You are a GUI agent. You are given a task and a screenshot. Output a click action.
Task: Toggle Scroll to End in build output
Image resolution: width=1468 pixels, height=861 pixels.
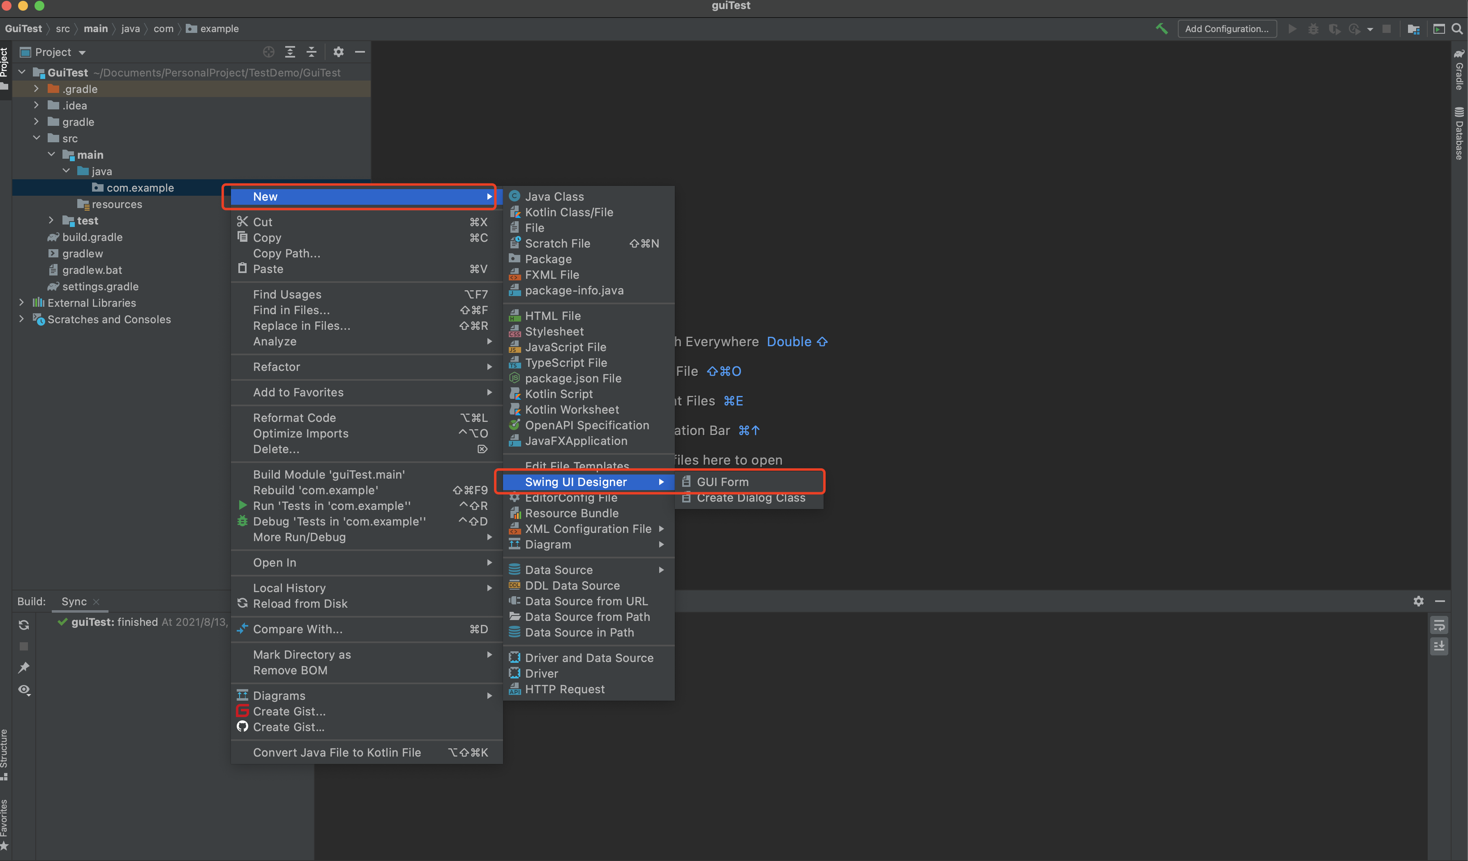[x=1439, y=646]
